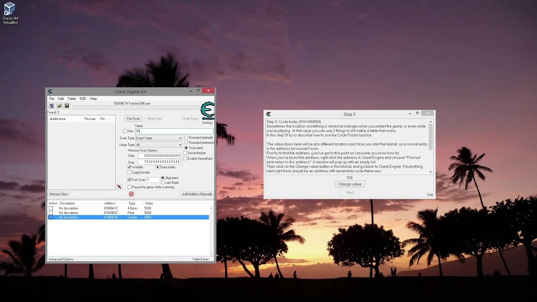Click the Found: 0 label
537x302 pixels.
(x=53, y=112)
